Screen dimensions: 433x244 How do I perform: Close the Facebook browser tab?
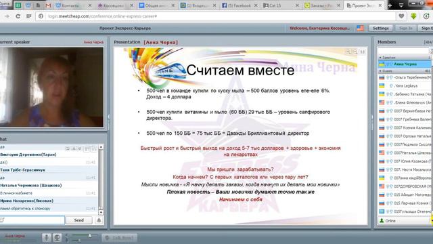pos(256,5)
